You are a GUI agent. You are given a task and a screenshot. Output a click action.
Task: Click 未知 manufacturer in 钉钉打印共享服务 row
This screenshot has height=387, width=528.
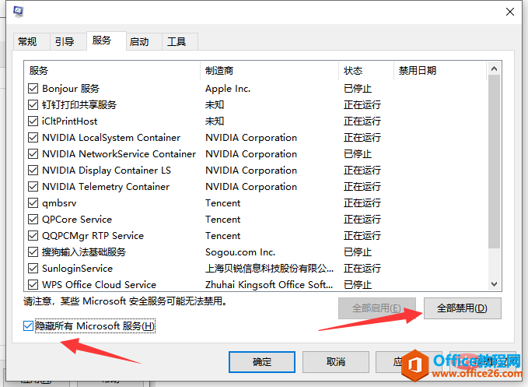pos(215,105)
